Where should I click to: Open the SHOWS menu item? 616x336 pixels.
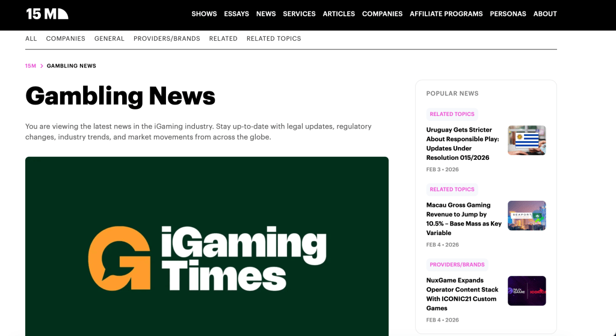204,14
